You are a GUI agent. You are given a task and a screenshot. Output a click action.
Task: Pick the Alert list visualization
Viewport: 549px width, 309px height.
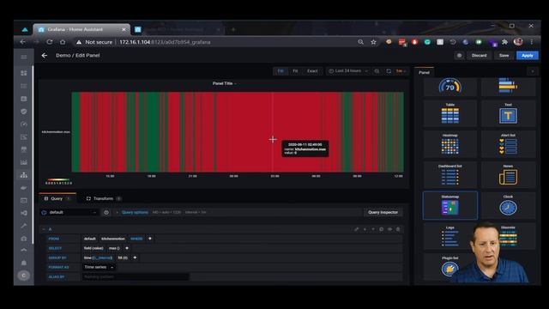508,144
